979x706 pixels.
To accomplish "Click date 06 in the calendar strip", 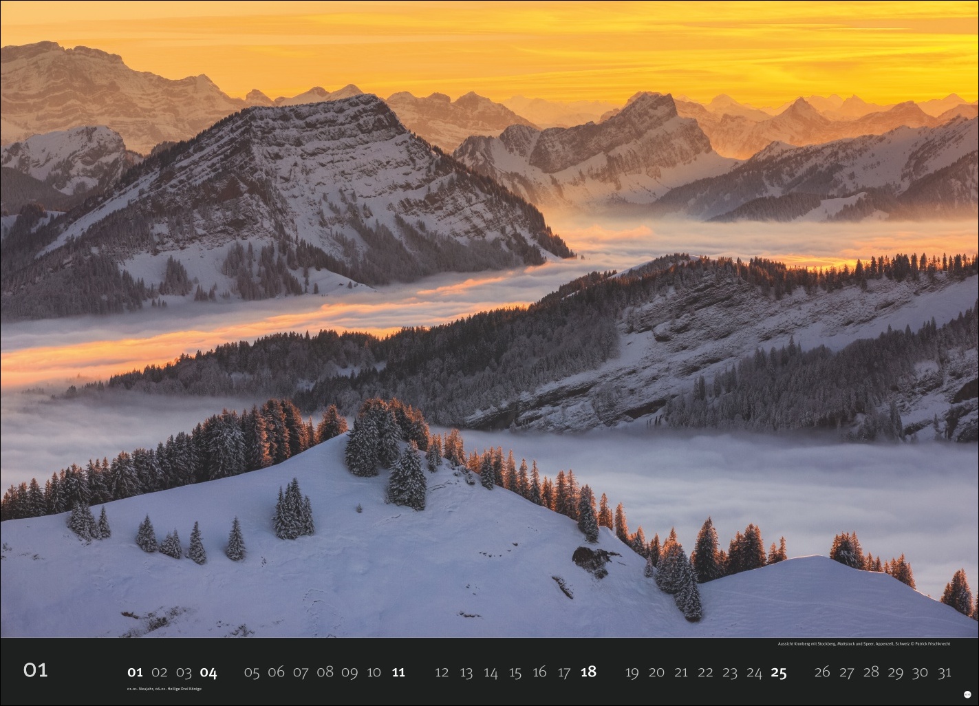I will [x=276, y=672].
